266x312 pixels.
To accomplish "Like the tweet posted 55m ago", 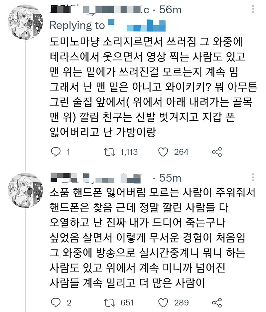I will 163,302.
